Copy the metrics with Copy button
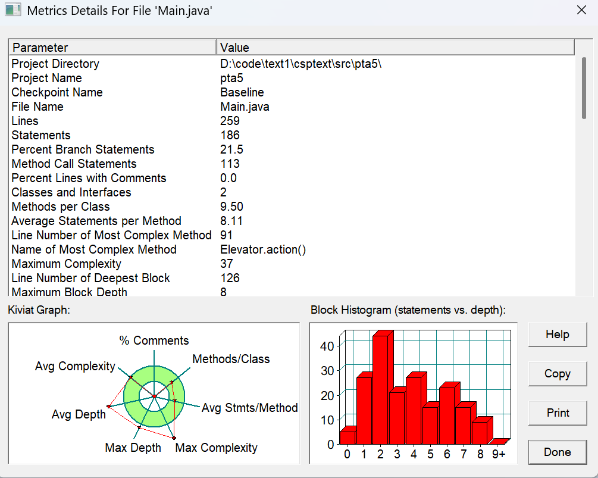Screen dimensions: 598x478 [557, 374]
